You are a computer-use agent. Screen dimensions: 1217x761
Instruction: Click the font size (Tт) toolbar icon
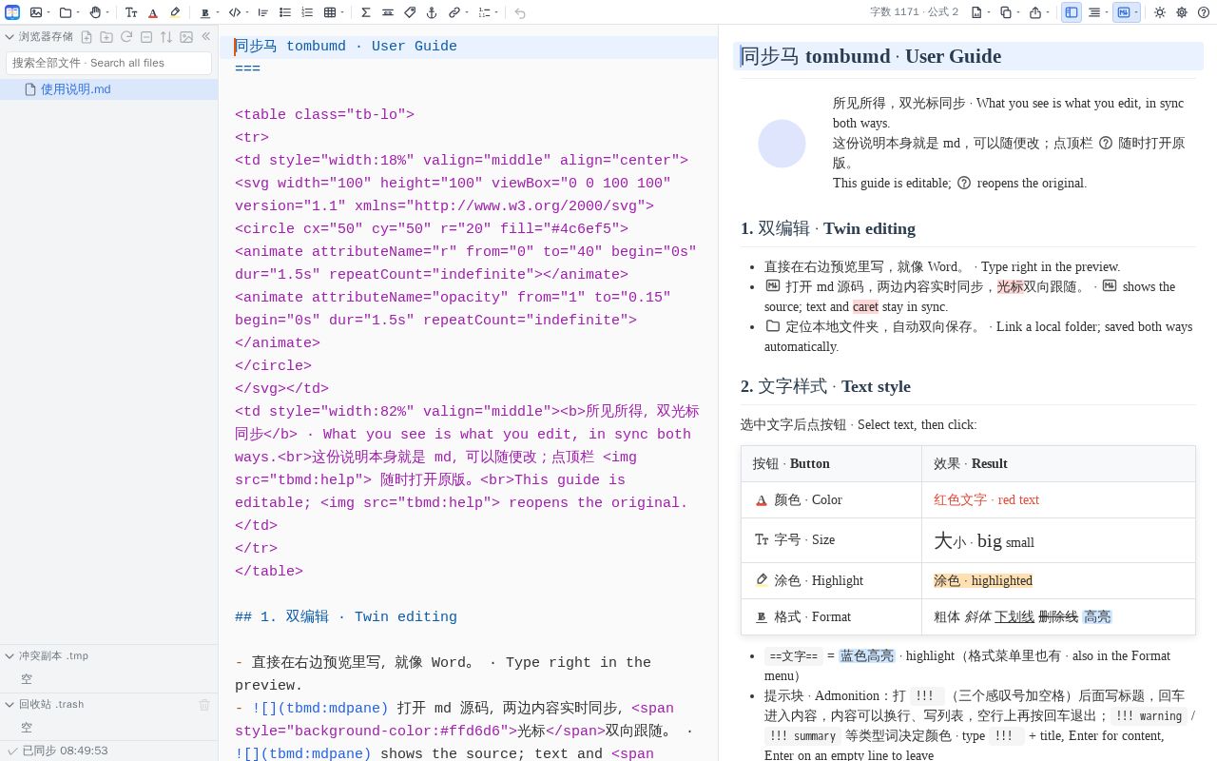pyautogui.click(x=131, y=12)
